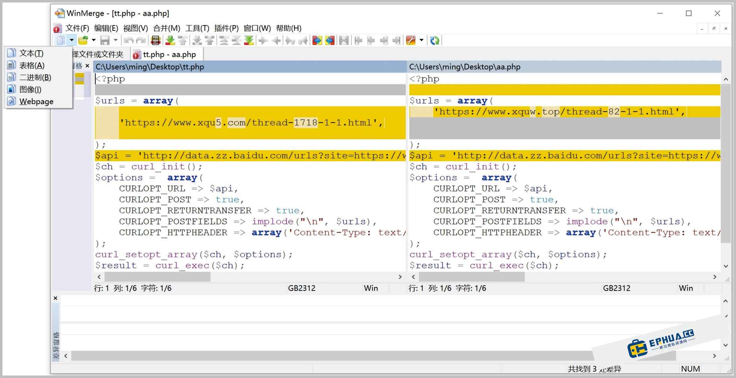Click GB2312 encoding in left status bar
736x378 pixels.
click(x=302, y=288)
